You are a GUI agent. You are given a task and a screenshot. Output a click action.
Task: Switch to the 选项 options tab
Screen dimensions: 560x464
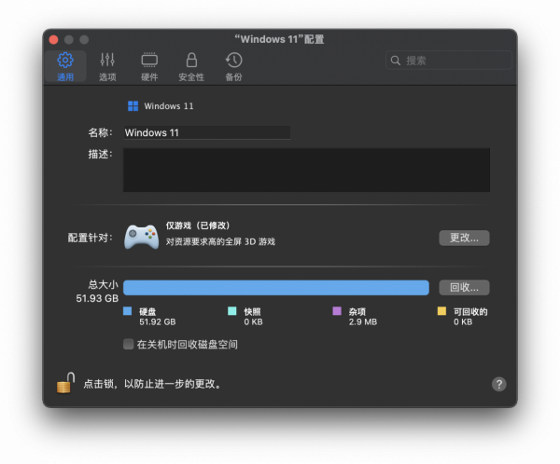pos(107,66)
